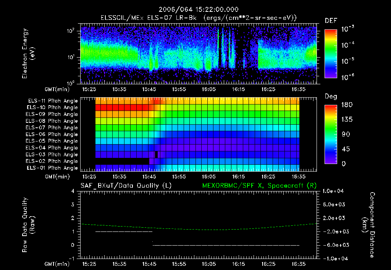Click 16:25 time label under the data quality plot
Viewport: 391px width, 270px height.
point(268,264)
